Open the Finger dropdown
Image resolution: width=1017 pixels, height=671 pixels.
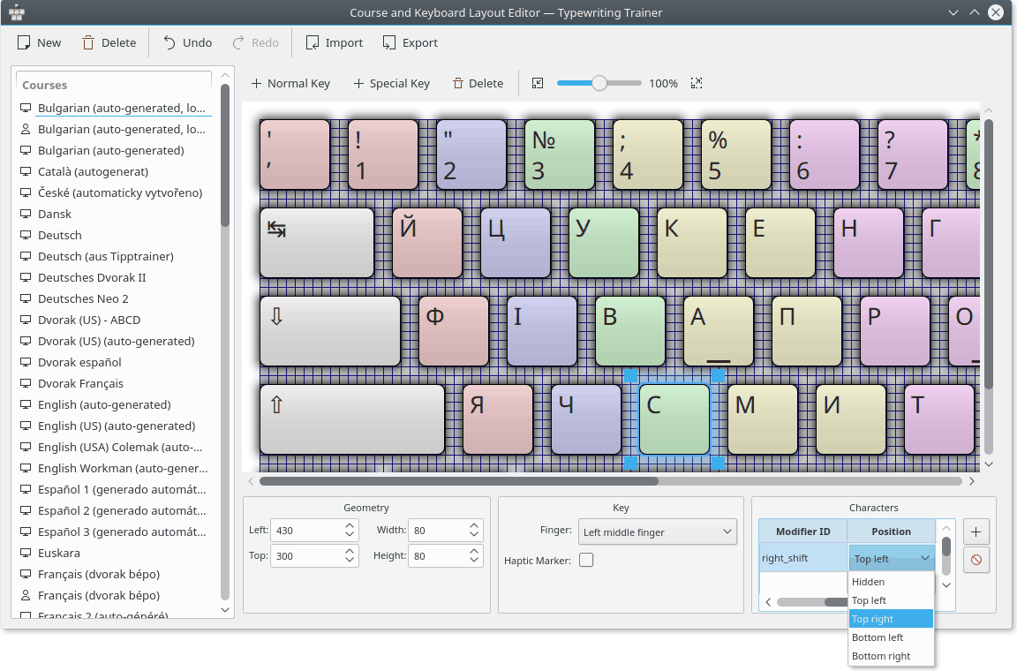pyautogui.click(x=657, y=532)
